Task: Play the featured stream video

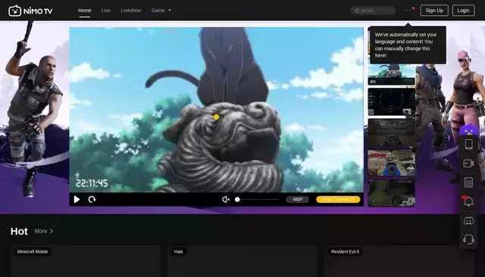Action: click(77, 200)
